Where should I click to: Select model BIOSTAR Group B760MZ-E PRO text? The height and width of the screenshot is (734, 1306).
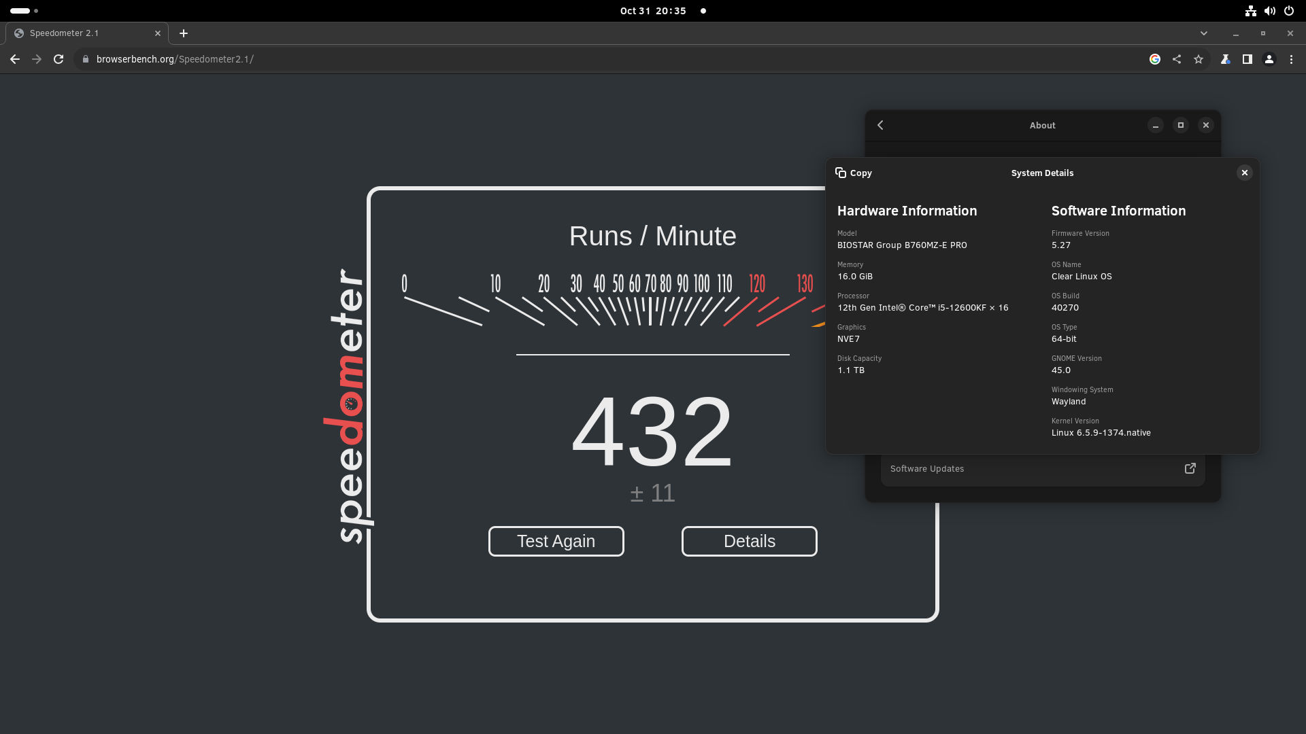(x=902, y=245)
